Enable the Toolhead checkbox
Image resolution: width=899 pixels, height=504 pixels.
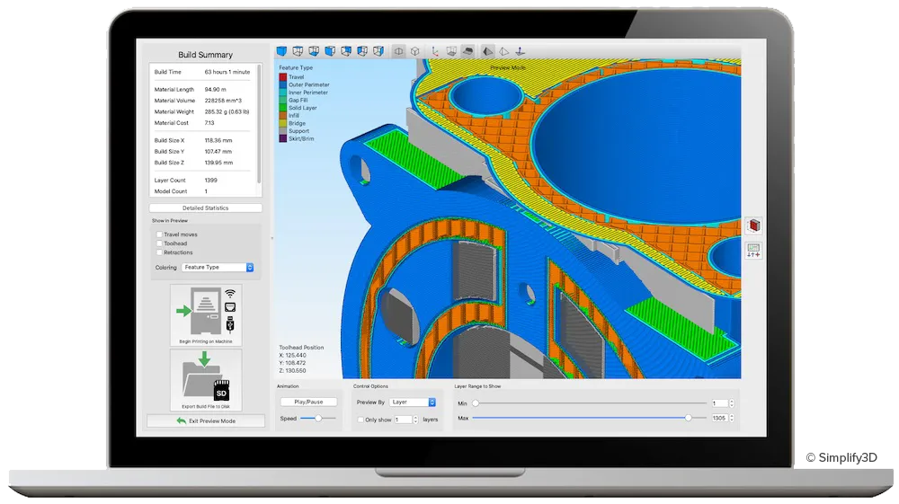[159, 243]
